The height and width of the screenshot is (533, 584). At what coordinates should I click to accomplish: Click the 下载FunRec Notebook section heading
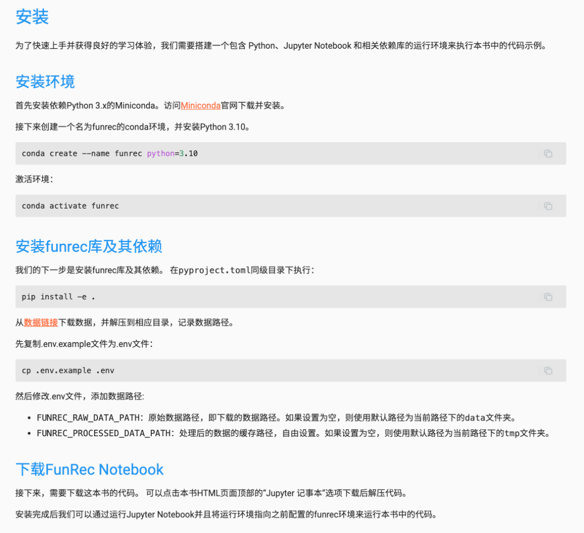tap(89, 469)
